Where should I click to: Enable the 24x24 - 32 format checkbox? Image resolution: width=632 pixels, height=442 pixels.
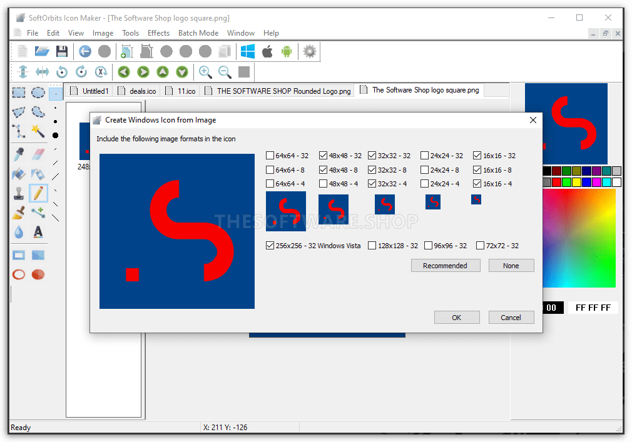coord(424,156)
